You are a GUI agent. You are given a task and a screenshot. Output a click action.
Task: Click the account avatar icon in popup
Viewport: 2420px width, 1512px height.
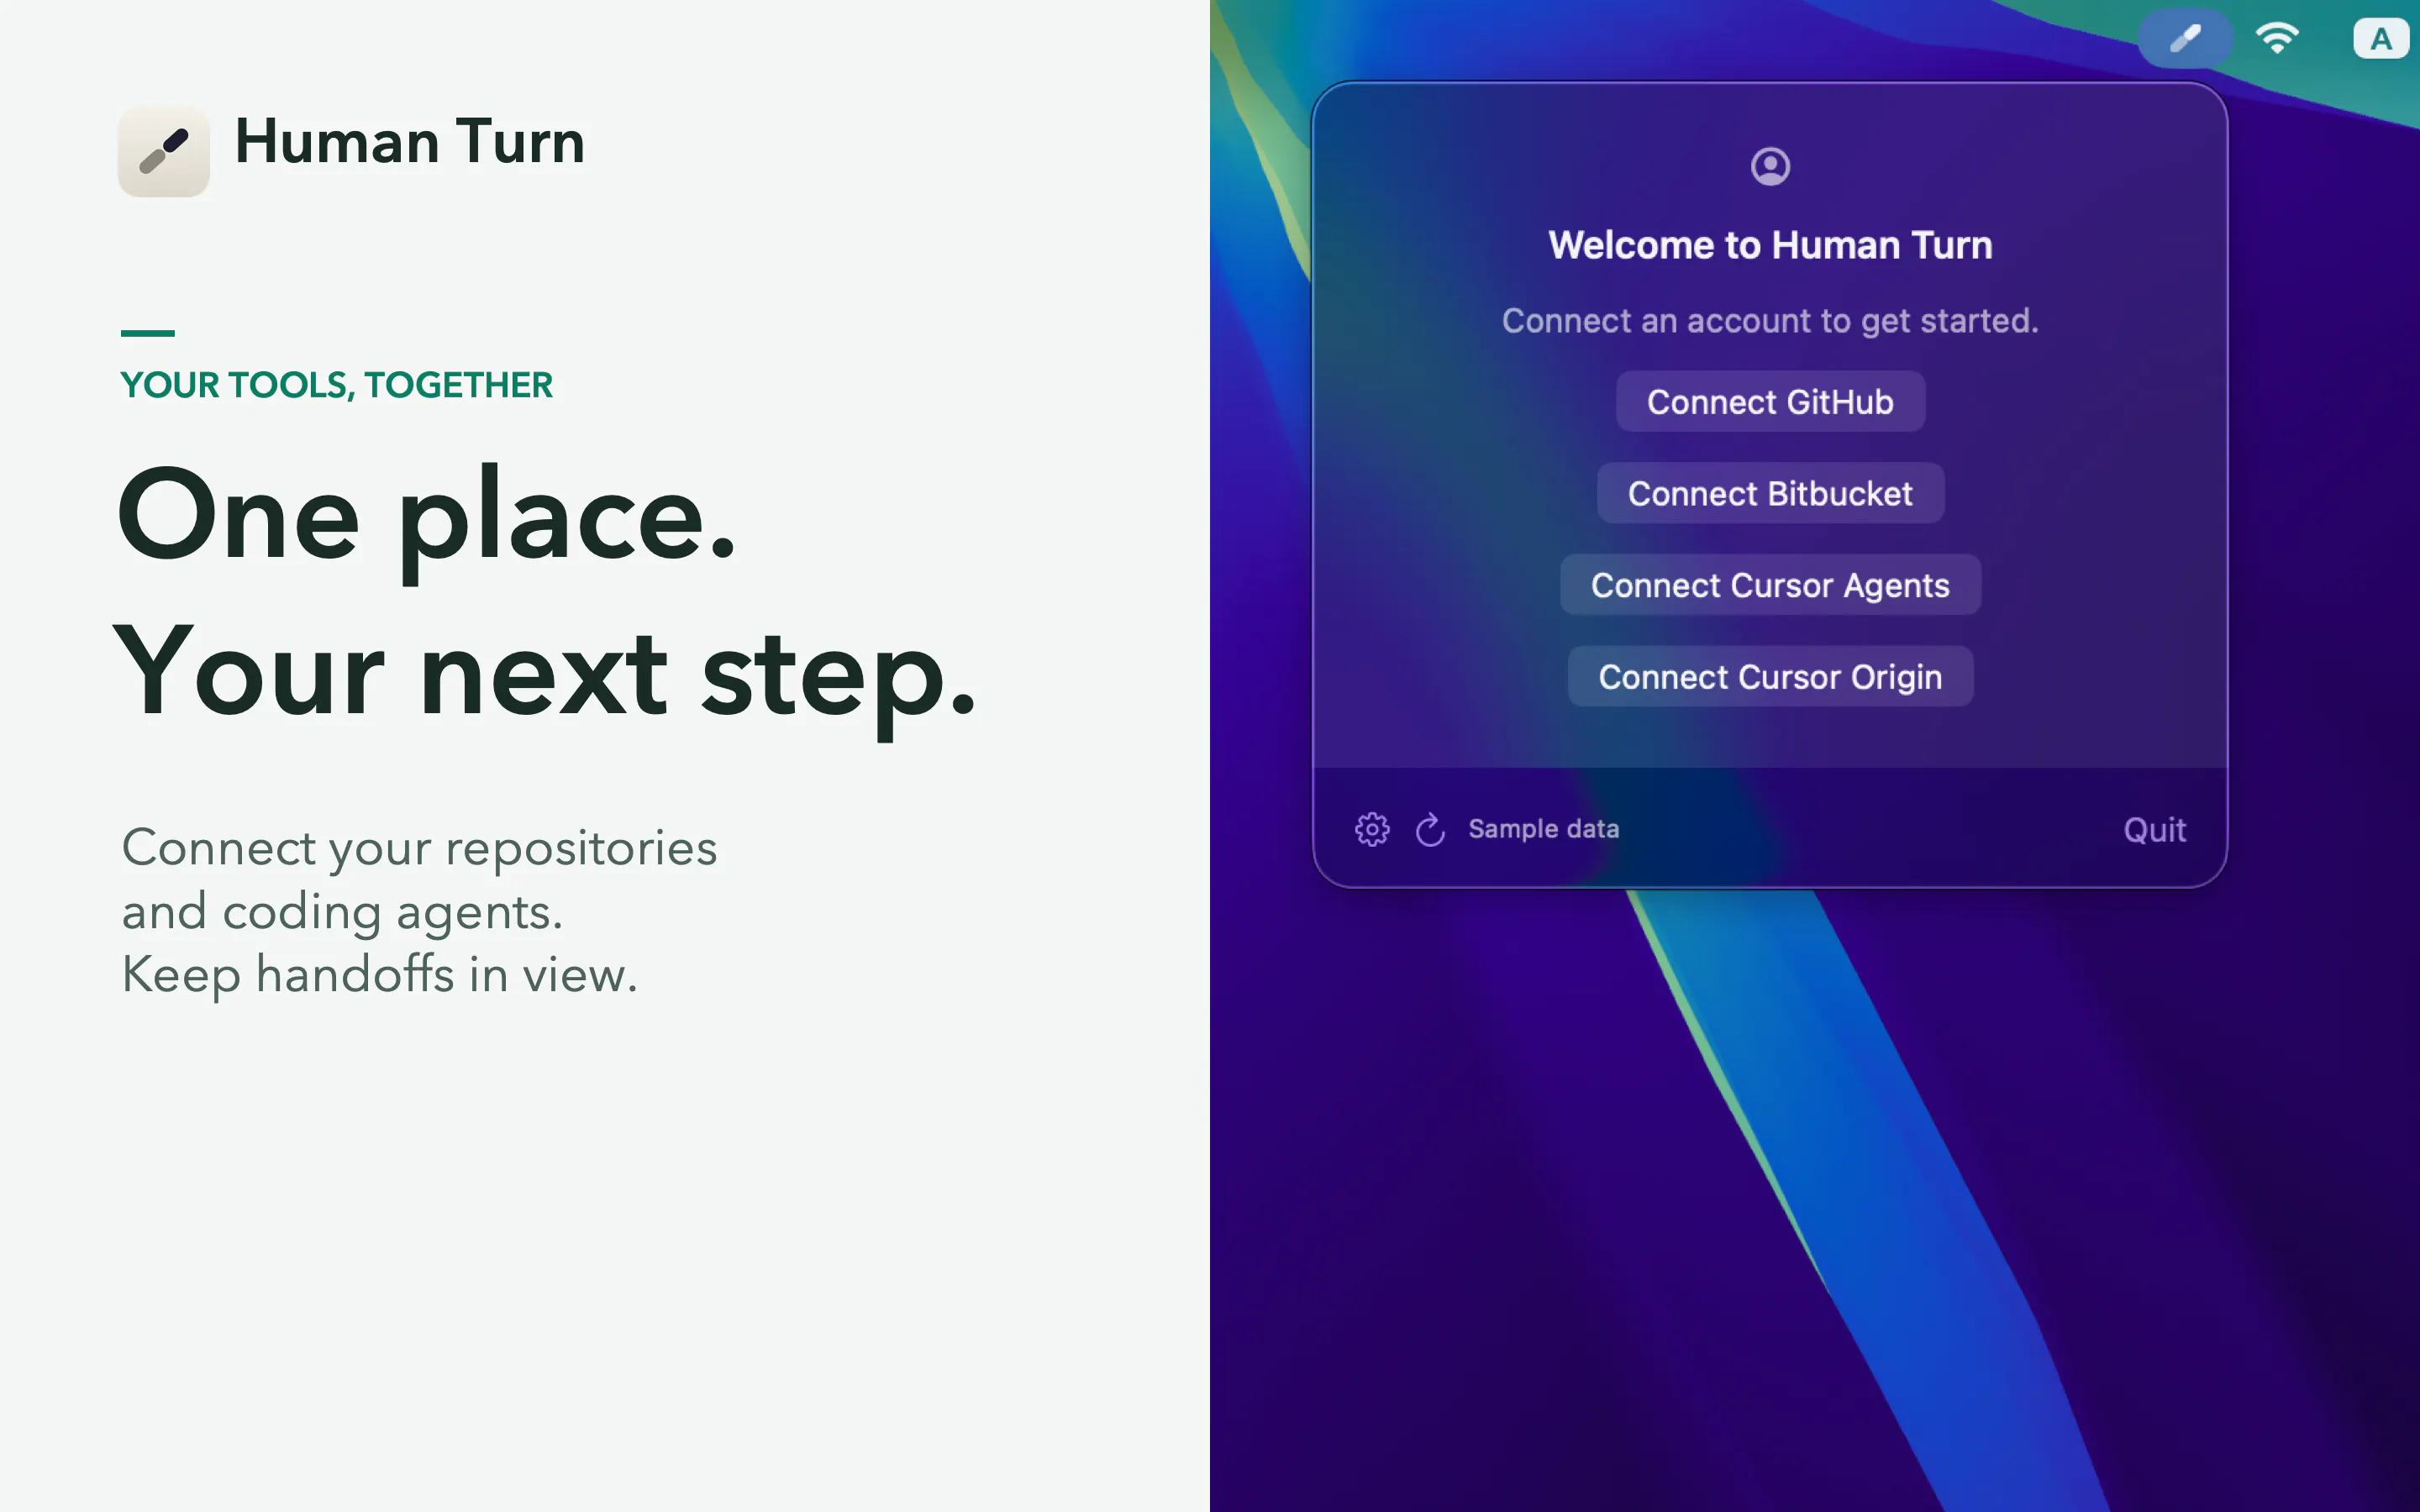[x=1770, y=166]
